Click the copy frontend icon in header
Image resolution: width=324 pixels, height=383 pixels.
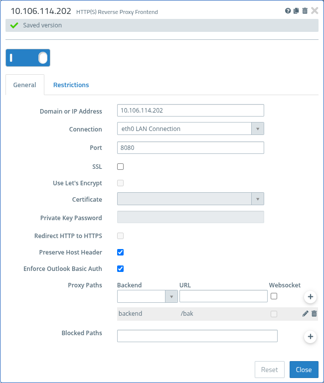(x=296, y=11)
